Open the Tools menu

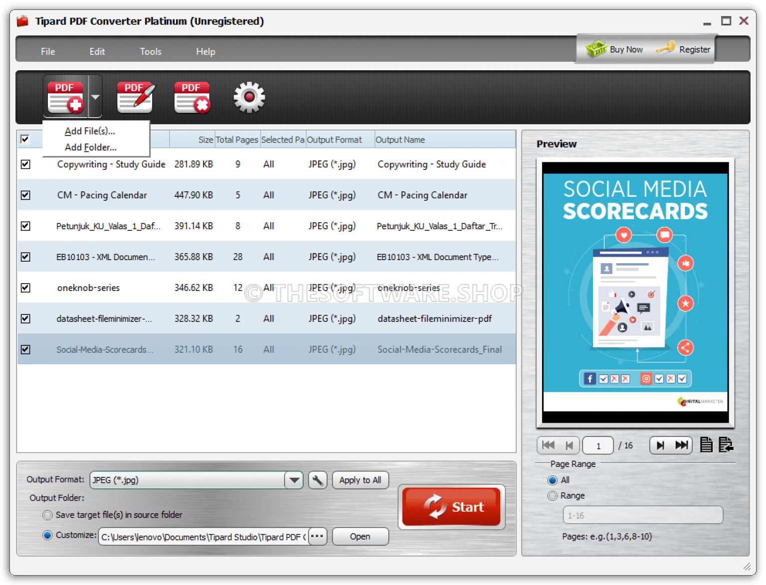[151, 51]
